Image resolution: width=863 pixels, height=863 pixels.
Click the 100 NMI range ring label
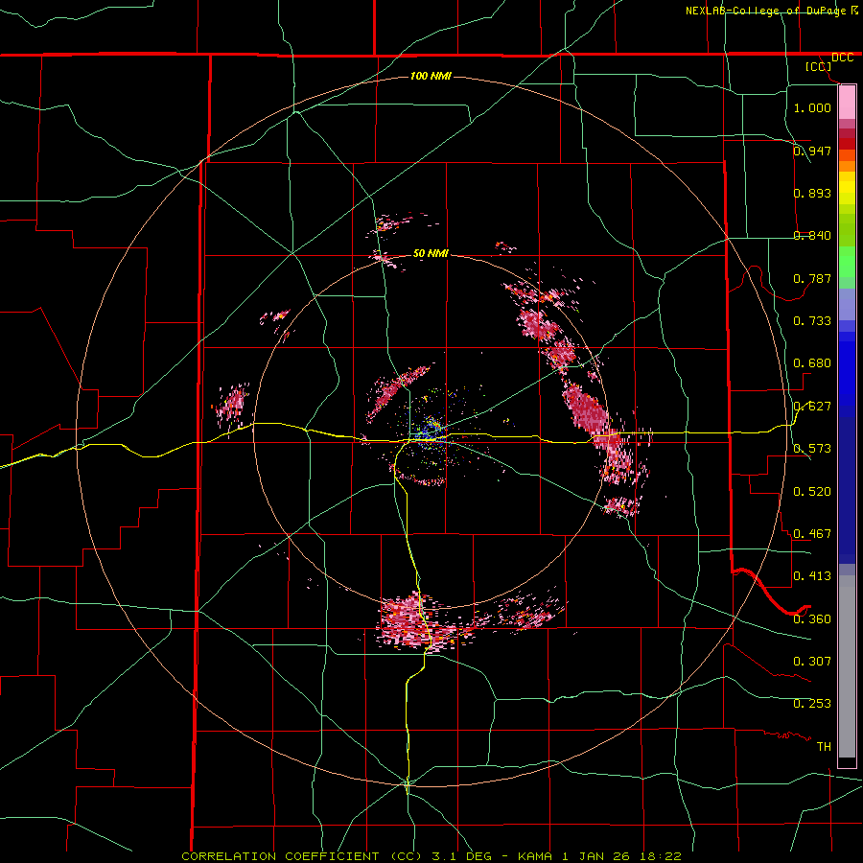(431, 76)
